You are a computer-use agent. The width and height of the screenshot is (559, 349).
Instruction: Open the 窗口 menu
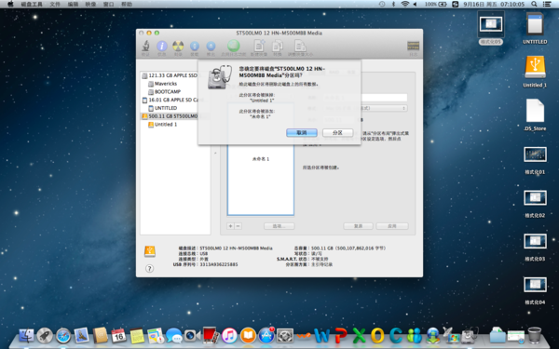click(x=108, y=4)
